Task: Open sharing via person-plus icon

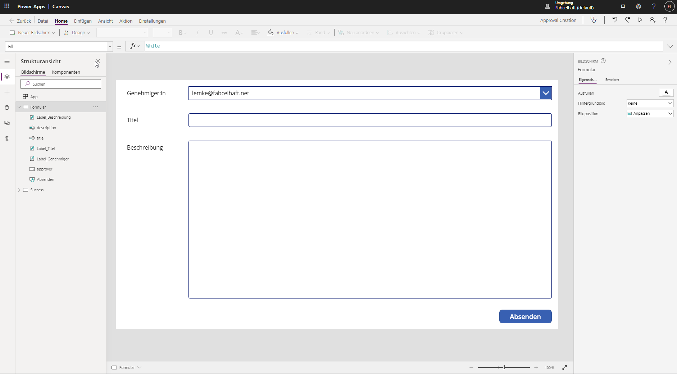Action: [x=653, y=20]
